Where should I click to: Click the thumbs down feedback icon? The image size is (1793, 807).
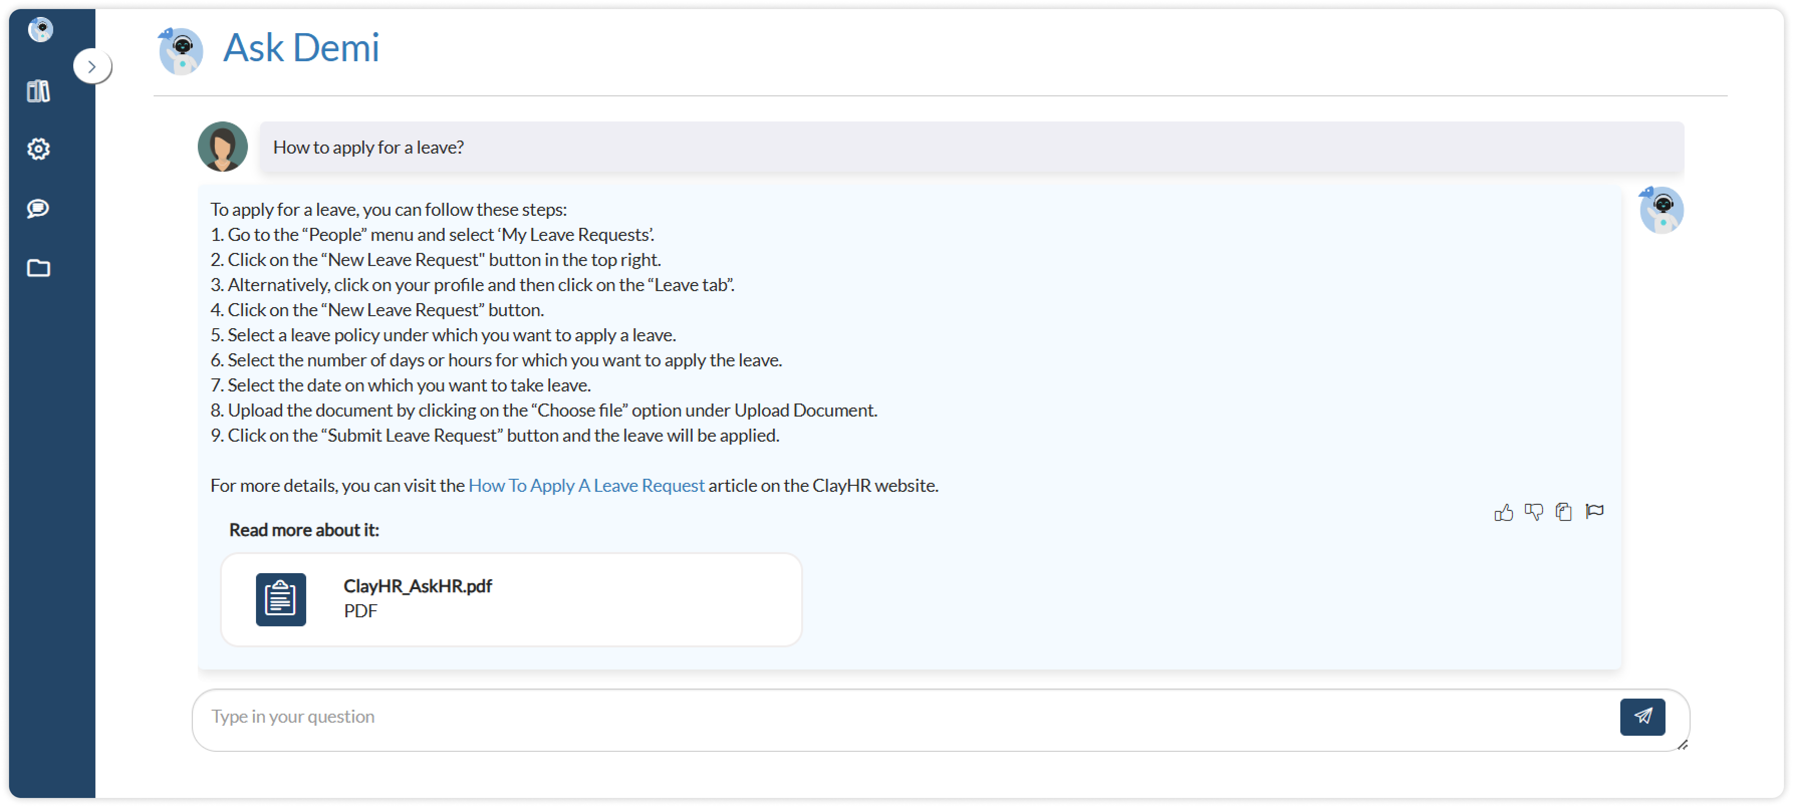[1533, 512]
